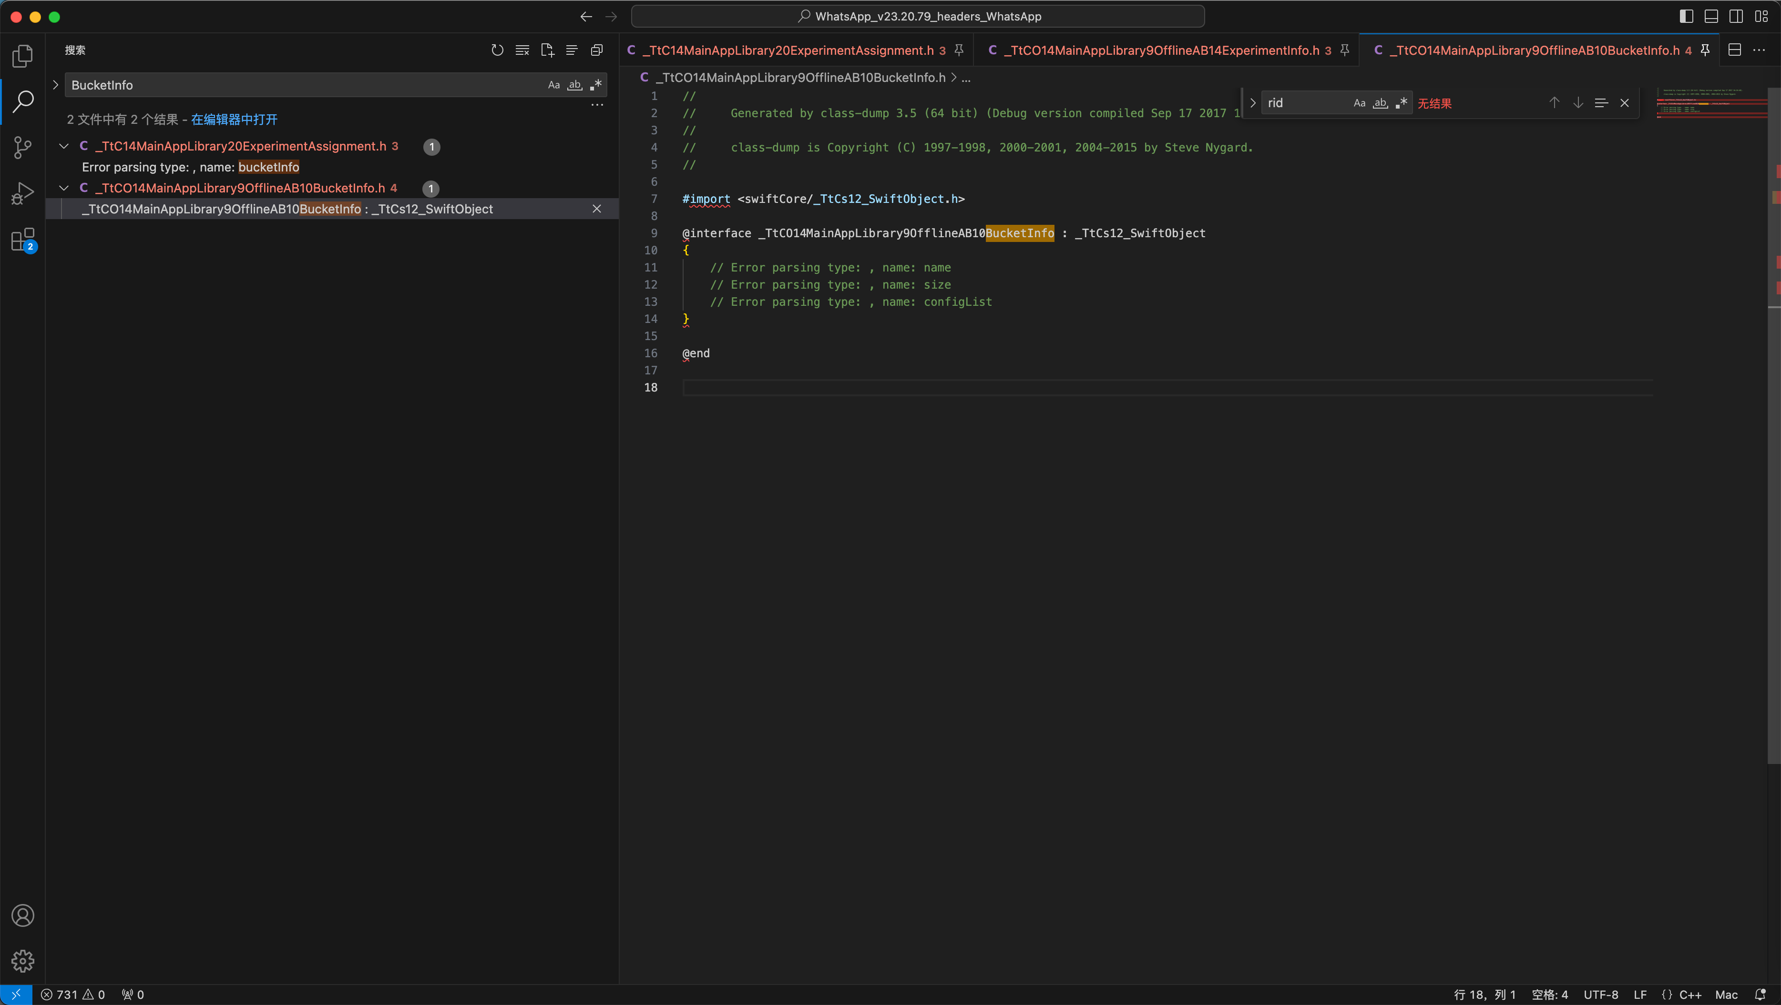Viewport: 1781px width, 1005px height.
Task: Collapse ExperimentAssignment.h search result
Action: 64,146
